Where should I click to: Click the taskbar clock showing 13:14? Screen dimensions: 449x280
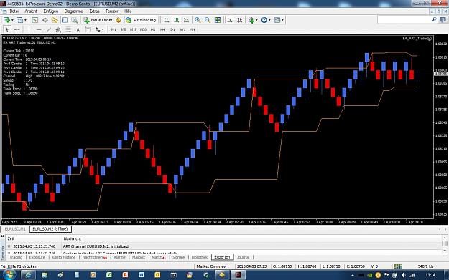430,275
